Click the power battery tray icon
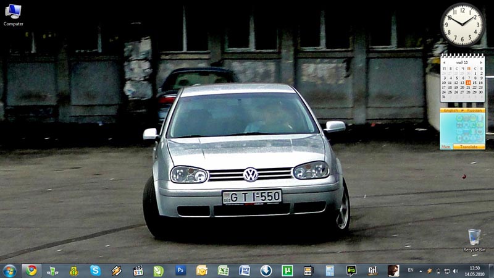Screen dimensions: 494x278 [438, 271]
